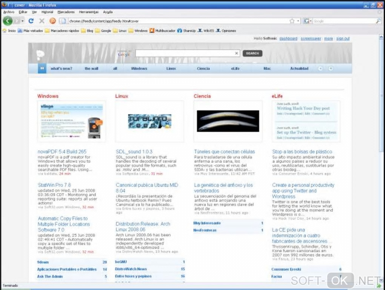Switch to the Windows nav tab
Screen dimensions: 385x290
139,69
